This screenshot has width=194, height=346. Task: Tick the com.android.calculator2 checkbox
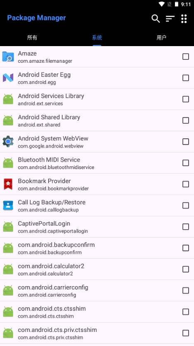pyautogui.click(x=186, y=269)
